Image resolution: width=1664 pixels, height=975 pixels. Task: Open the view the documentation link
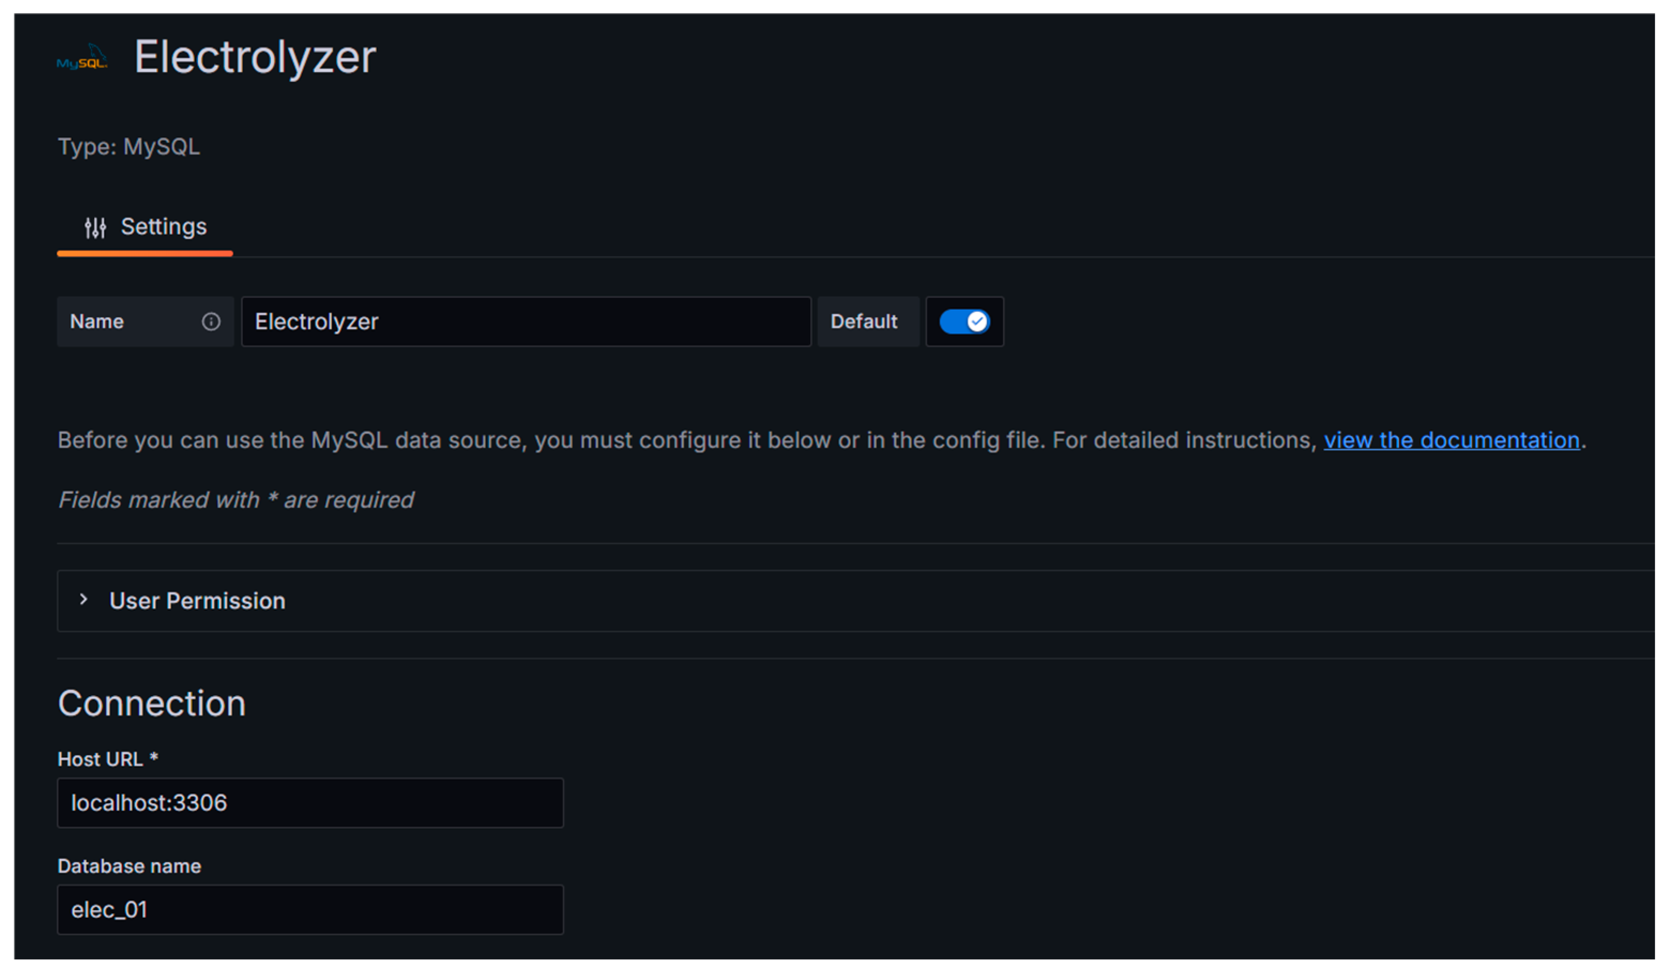[1452, 440]
